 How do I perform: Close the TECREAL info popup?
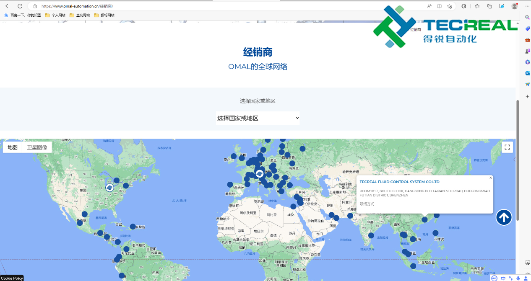pyautogui.click(x=490, y=178)
